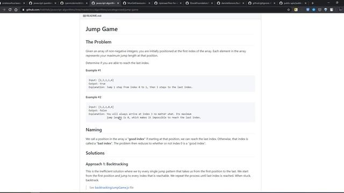Switch to the ryanmcdermott tab
Viewport: 344px width, 193px height.
[74, 3]
